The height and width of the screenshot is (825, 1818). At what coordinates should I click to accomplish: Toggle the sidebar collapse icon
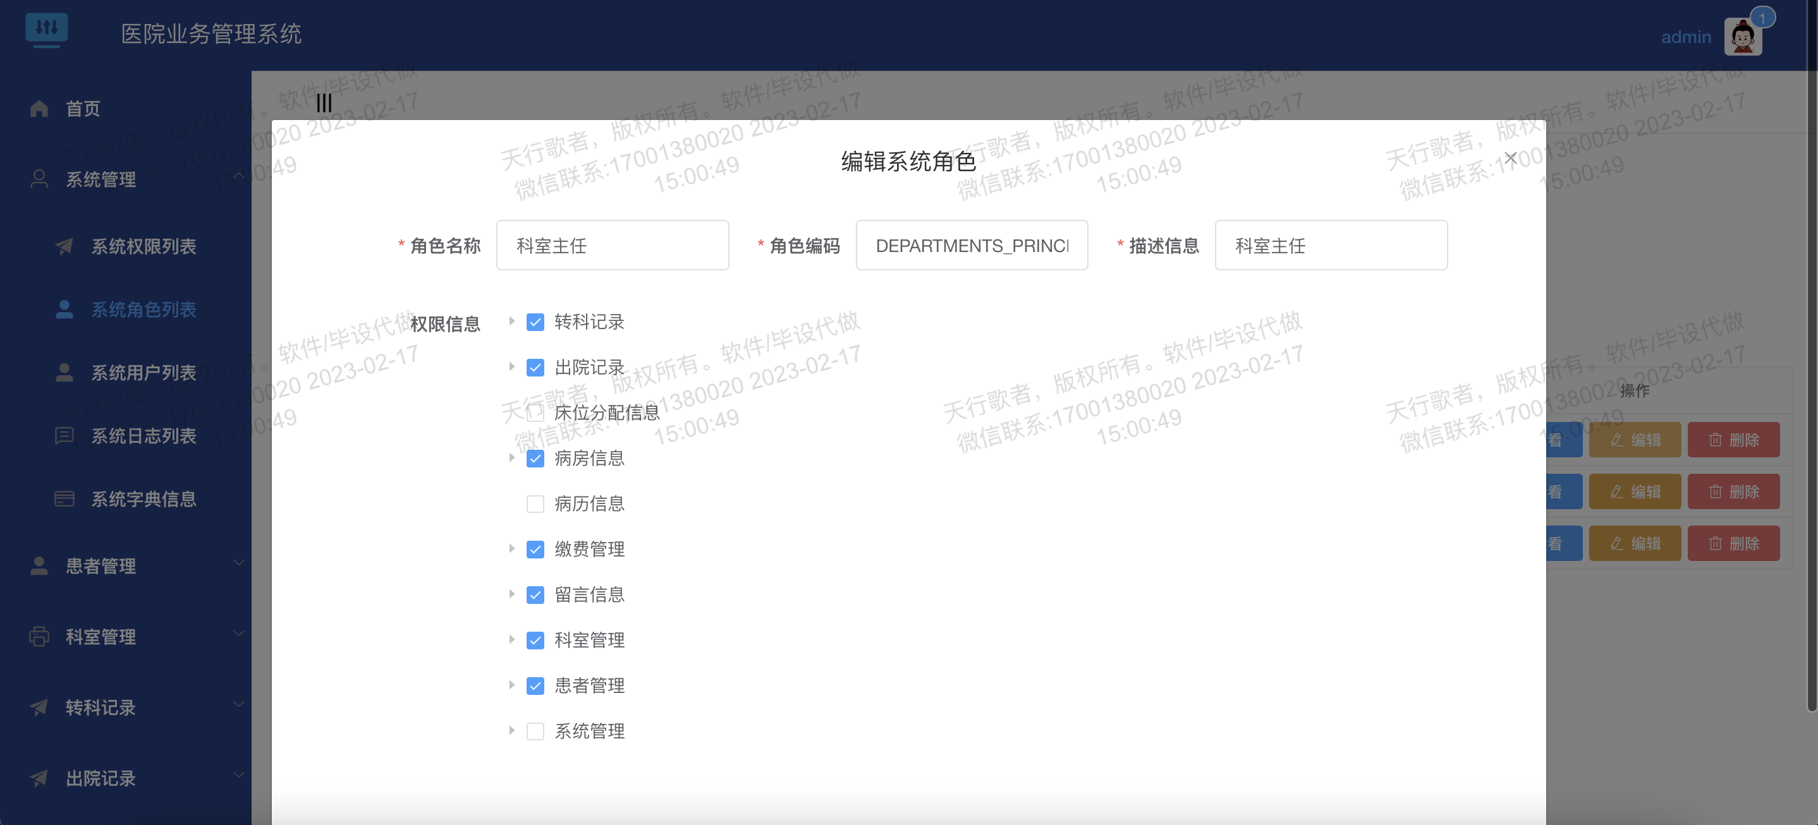pos(324,103)
